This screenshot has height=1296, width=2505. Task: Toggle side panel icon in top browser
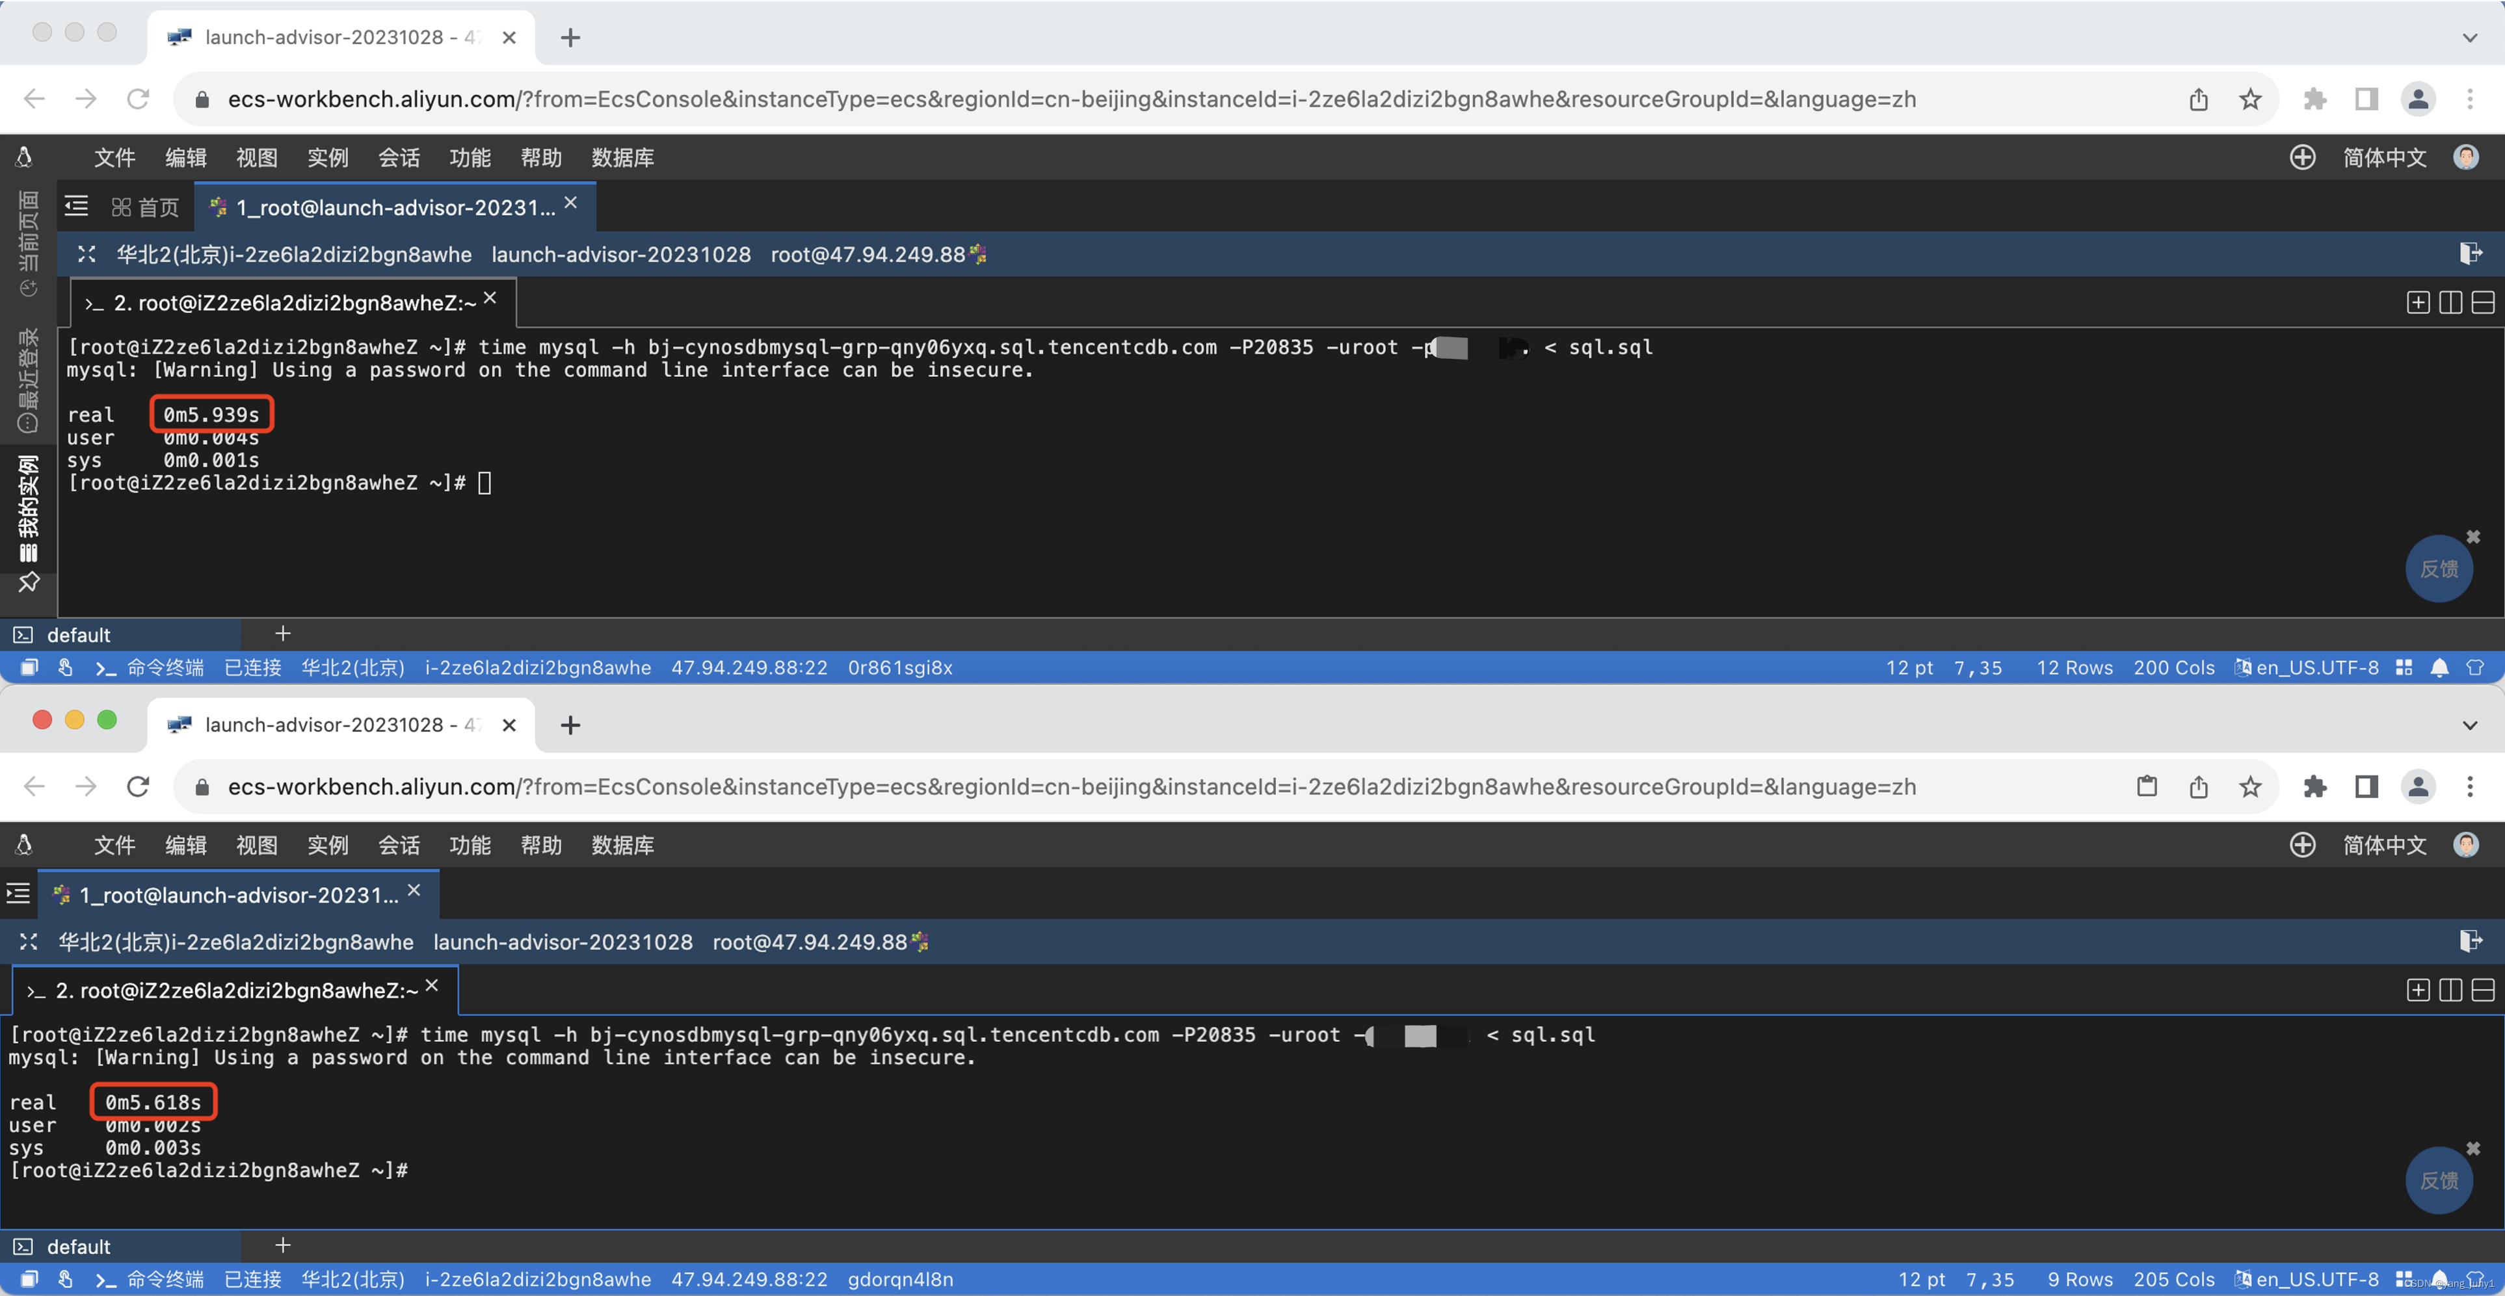pyautogui.click(x=2367, y=99)
